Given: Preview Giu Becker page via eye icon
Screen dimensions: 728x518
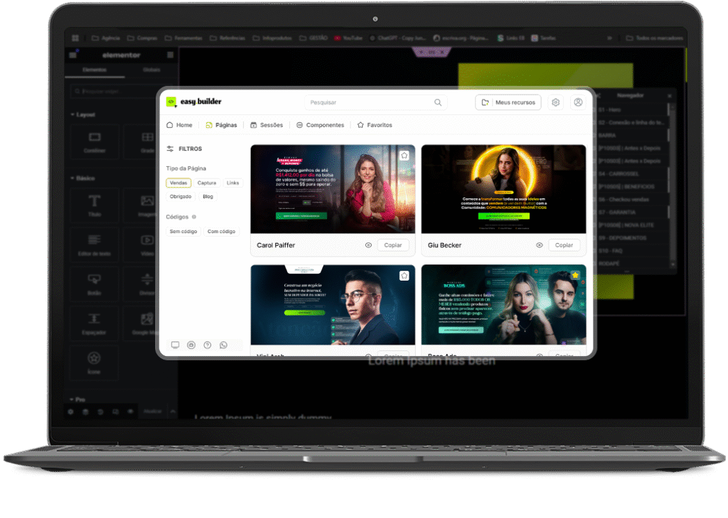Looking at the screenshot, I should tap(539, 245).
